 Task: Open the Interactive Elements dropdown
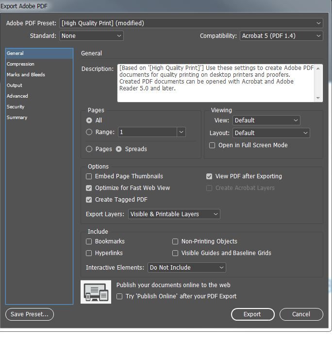(187, 267)
